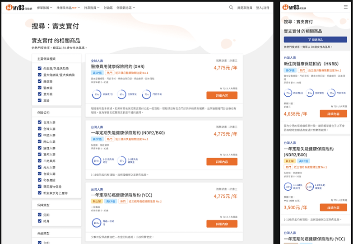Click 詳細內容 button on mobile HNRB card
Viewport: 353px width, 244px height.
click(333, 114)
